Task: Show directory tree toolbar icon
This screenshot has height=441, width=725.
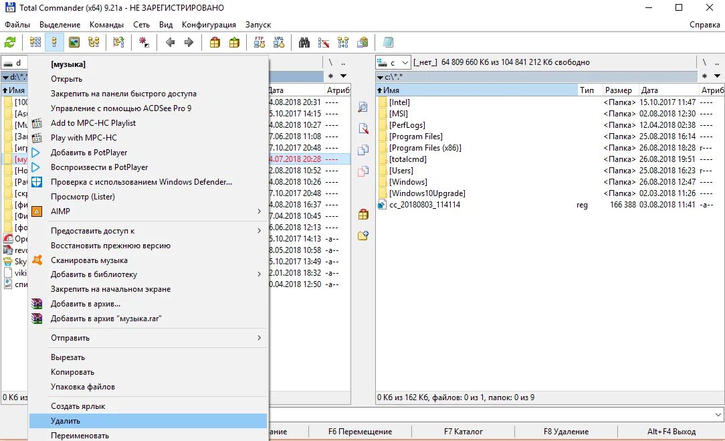Action: click(x=94, y=43)
